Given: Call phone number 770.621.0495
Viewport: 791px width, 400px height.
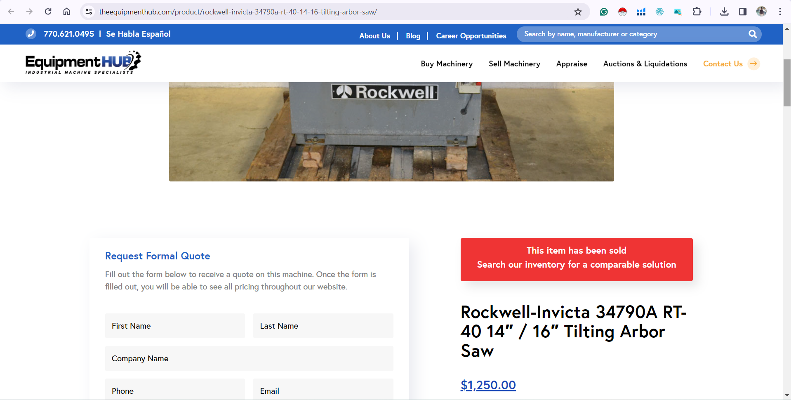Looking at the screenshot, I should tap(69, 34).
